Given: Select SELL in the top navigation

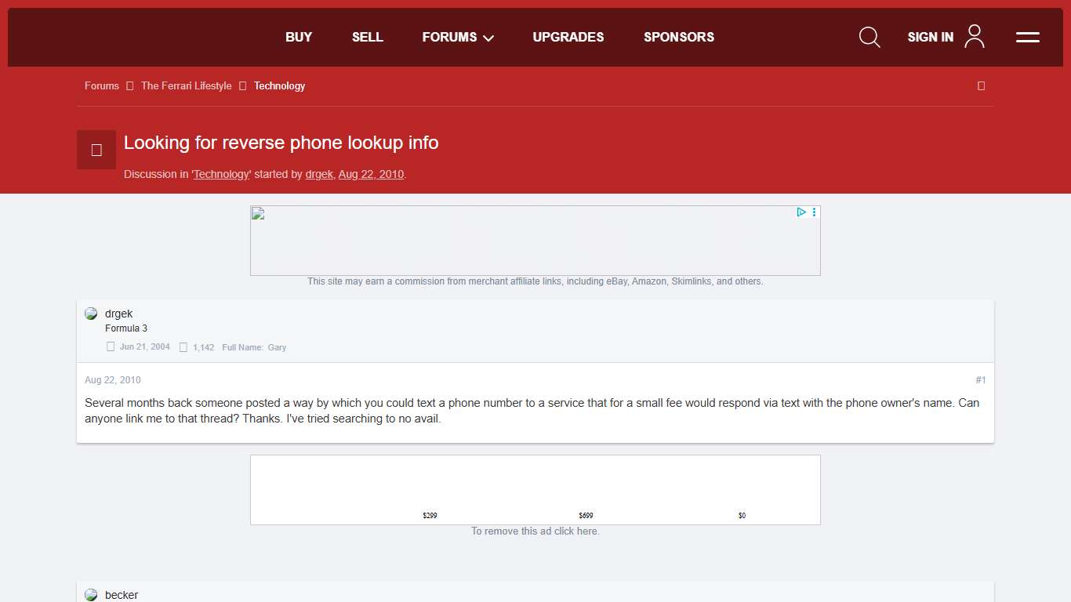Looking at the screenshot, I should [x=367, y=37].
